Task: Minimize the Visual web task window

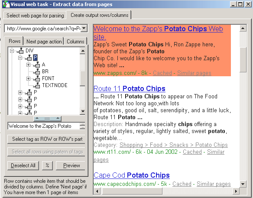Action: tap(233, 4)
